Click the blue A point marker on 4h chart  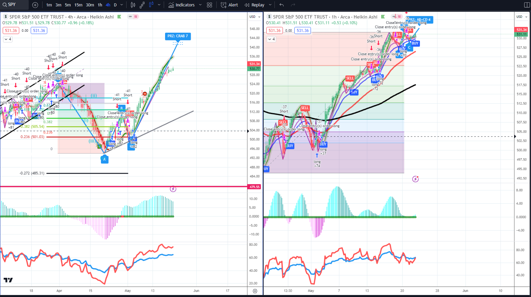105,159
